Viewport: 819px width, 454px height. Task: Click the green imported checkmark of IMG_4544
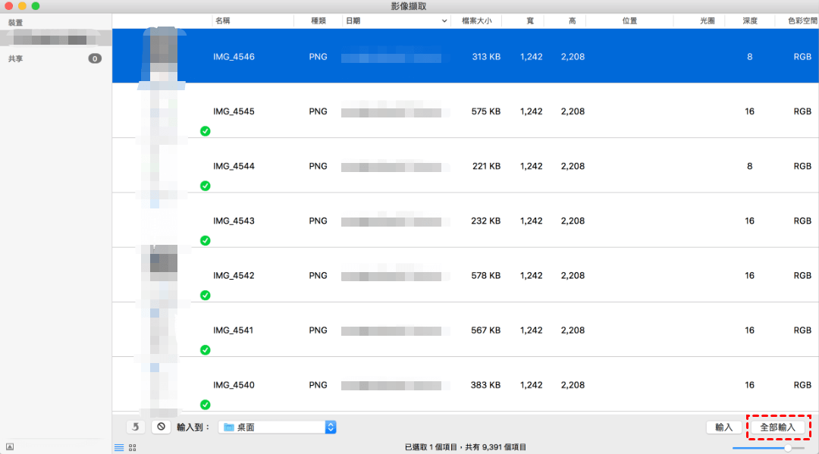(206, 186)
